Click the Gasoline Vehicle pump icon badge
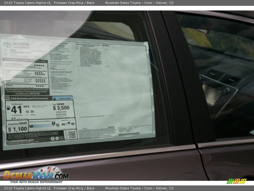 (55, 98)
